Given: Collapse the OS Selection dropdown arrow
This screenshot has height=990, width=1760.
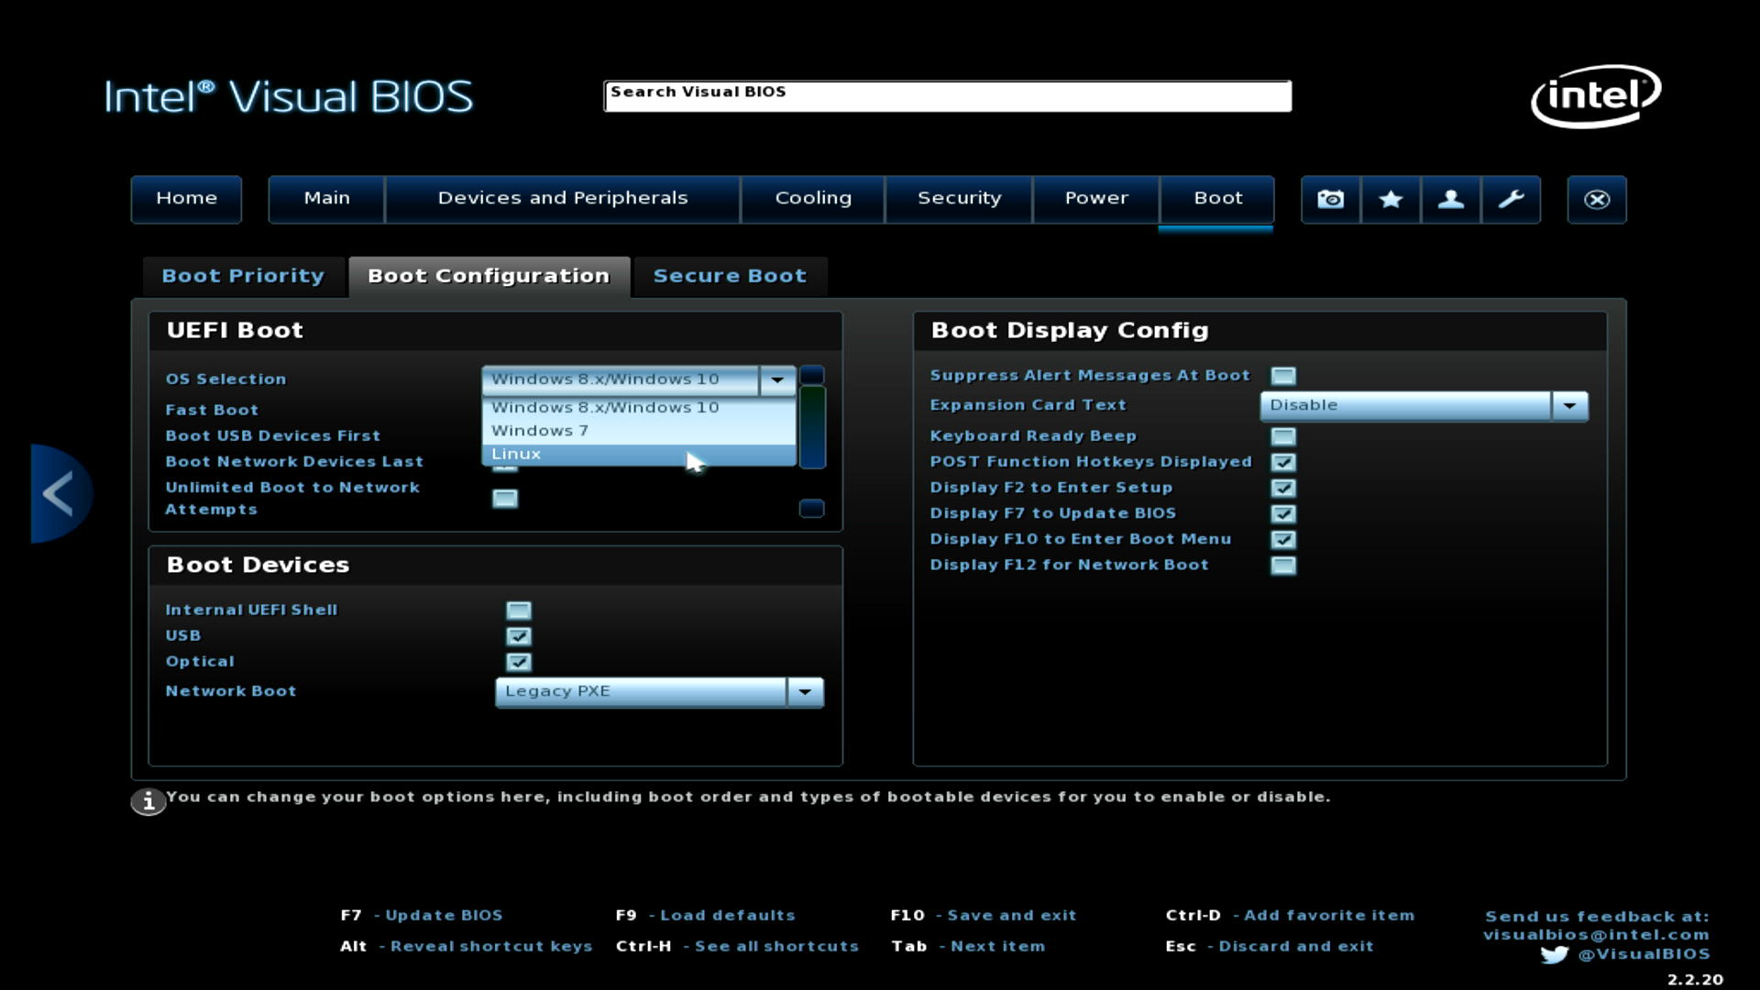Looking at the screenshot, I should [777, 379].
